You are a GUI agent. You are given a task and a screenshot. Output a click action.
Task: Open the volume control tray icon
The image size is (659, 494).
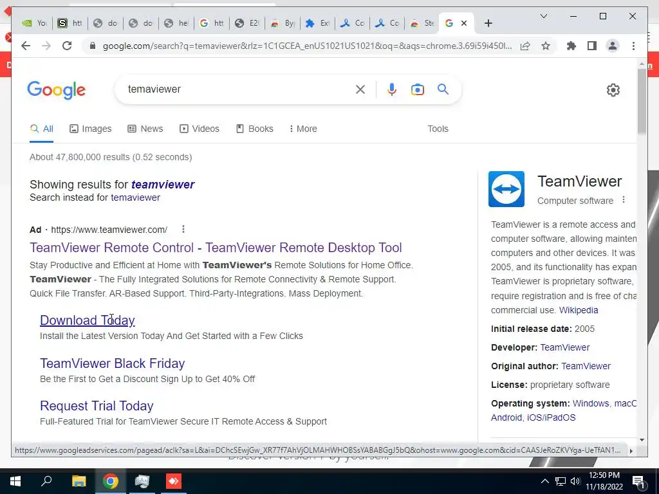point(575,481)
